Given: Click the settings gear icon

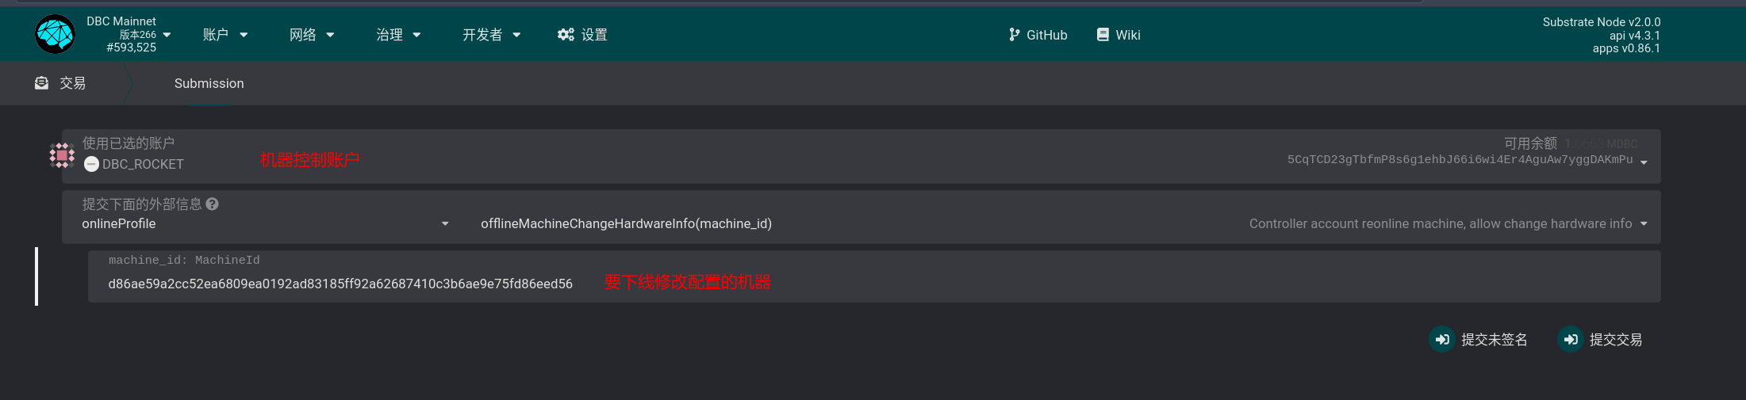Looking at the screenshot, I should point(566,35).
